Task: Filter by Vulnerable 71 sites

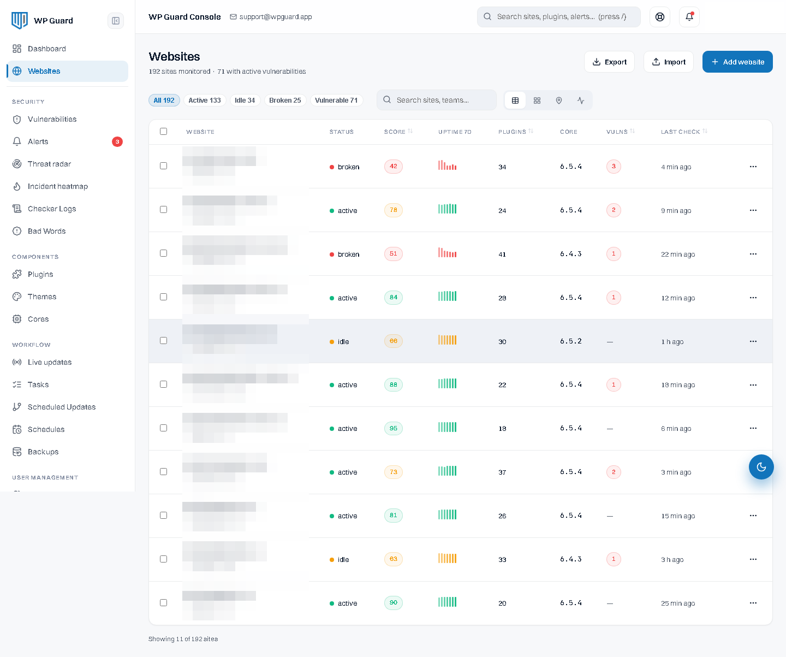Action: pos(336,100)
